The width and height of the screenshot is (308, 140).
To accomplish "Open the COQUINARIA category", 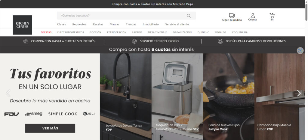I will (x=240, y=32).
